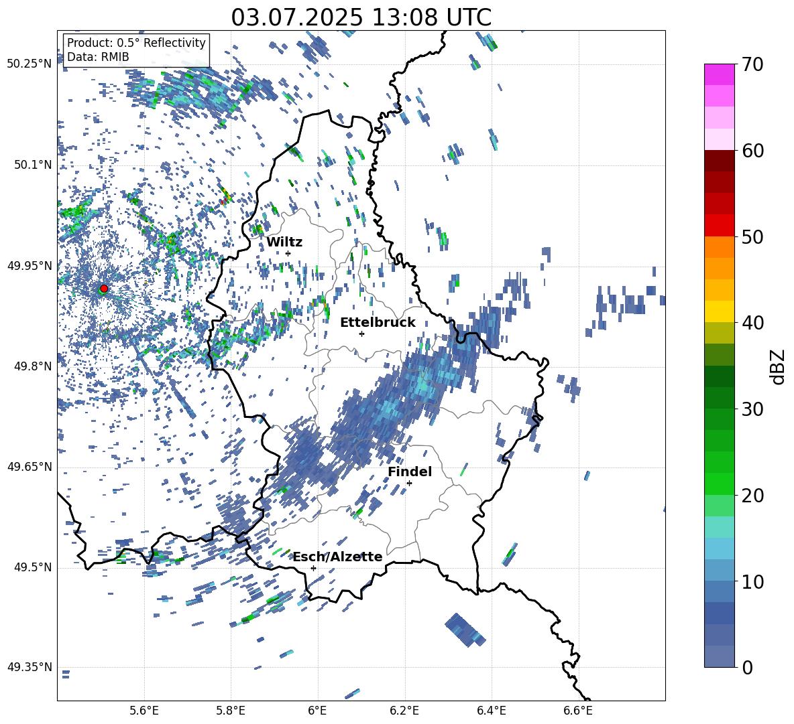Click the 49.95°N latitude label
Viewport: 794px width, 724px height.
coord(30,265)
